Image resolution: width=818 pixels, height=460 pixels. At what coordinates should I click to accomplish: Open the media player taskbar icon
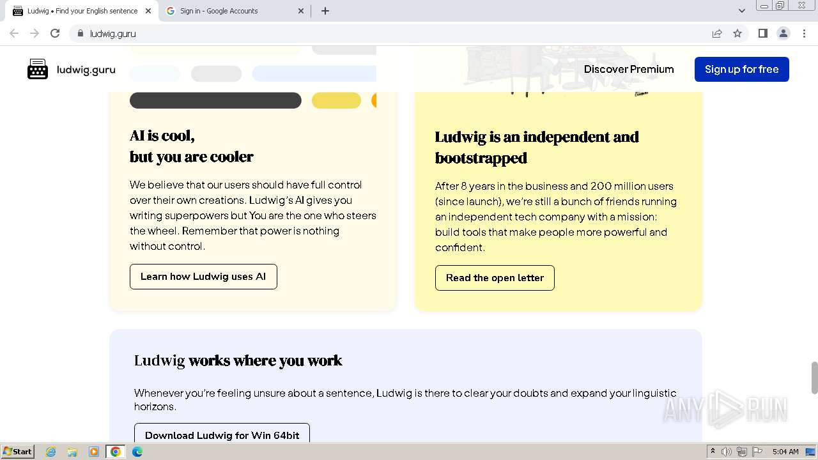pos(94,452)
